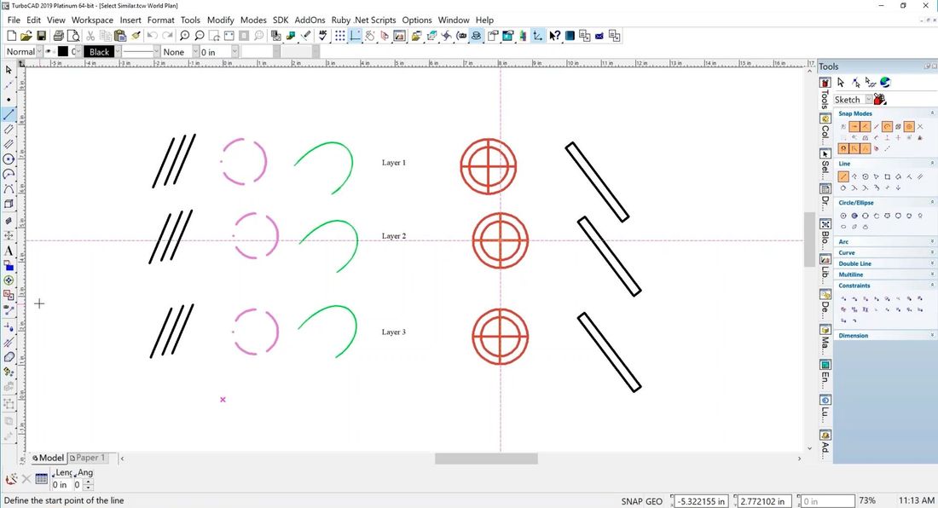Select the Arc tool in left toolbar
The height and width of the screenshot is (508, 938).
(x=9, y=174)
